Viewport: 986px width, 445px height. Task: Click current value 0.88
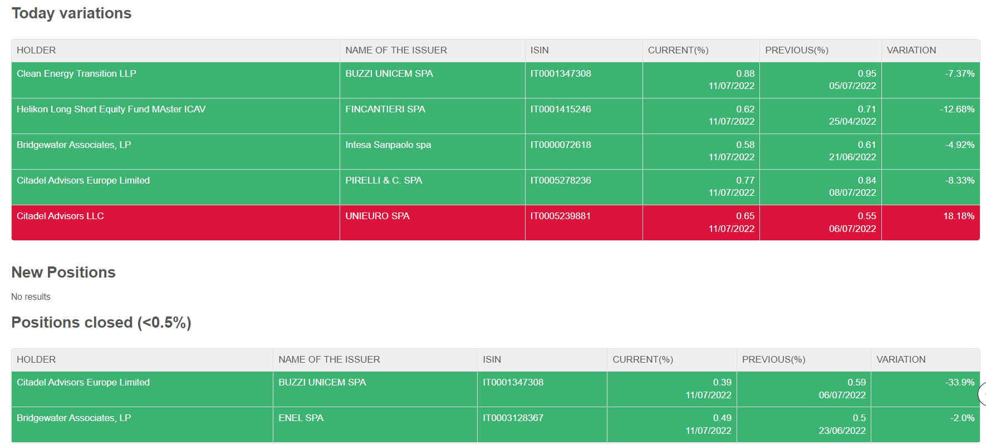[x=745, y=73]
